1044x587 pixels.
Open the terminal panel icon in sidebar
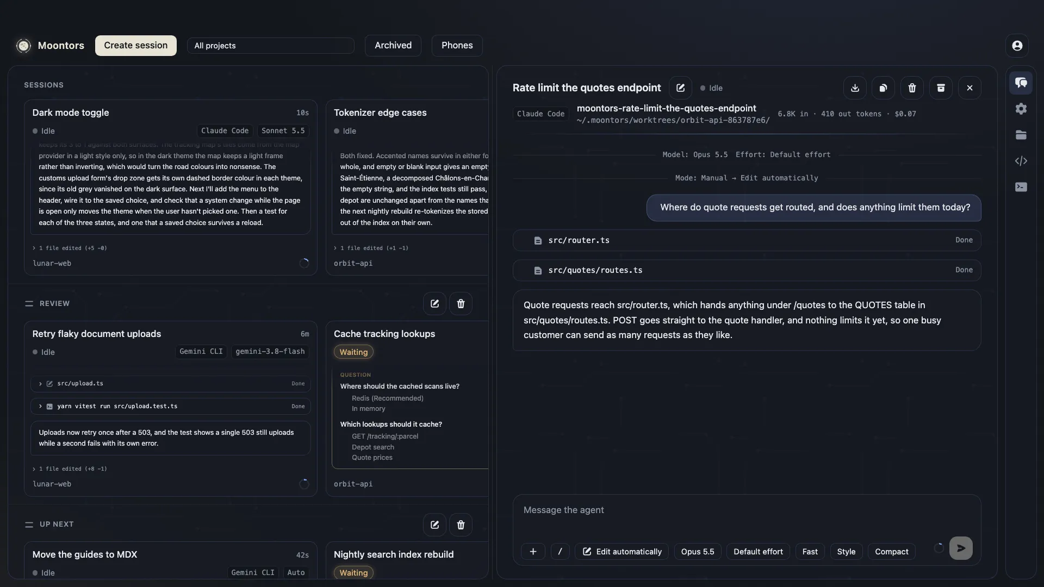pos(1021,187)
